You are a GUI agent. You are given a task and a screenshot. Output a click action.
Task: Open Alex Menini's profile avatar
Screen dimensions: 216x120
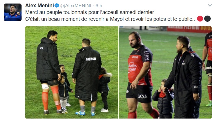(13, 12)
